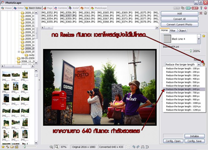
Task: Click the rotate clockwise arrow icon
Action: click(x=138, y=147)
